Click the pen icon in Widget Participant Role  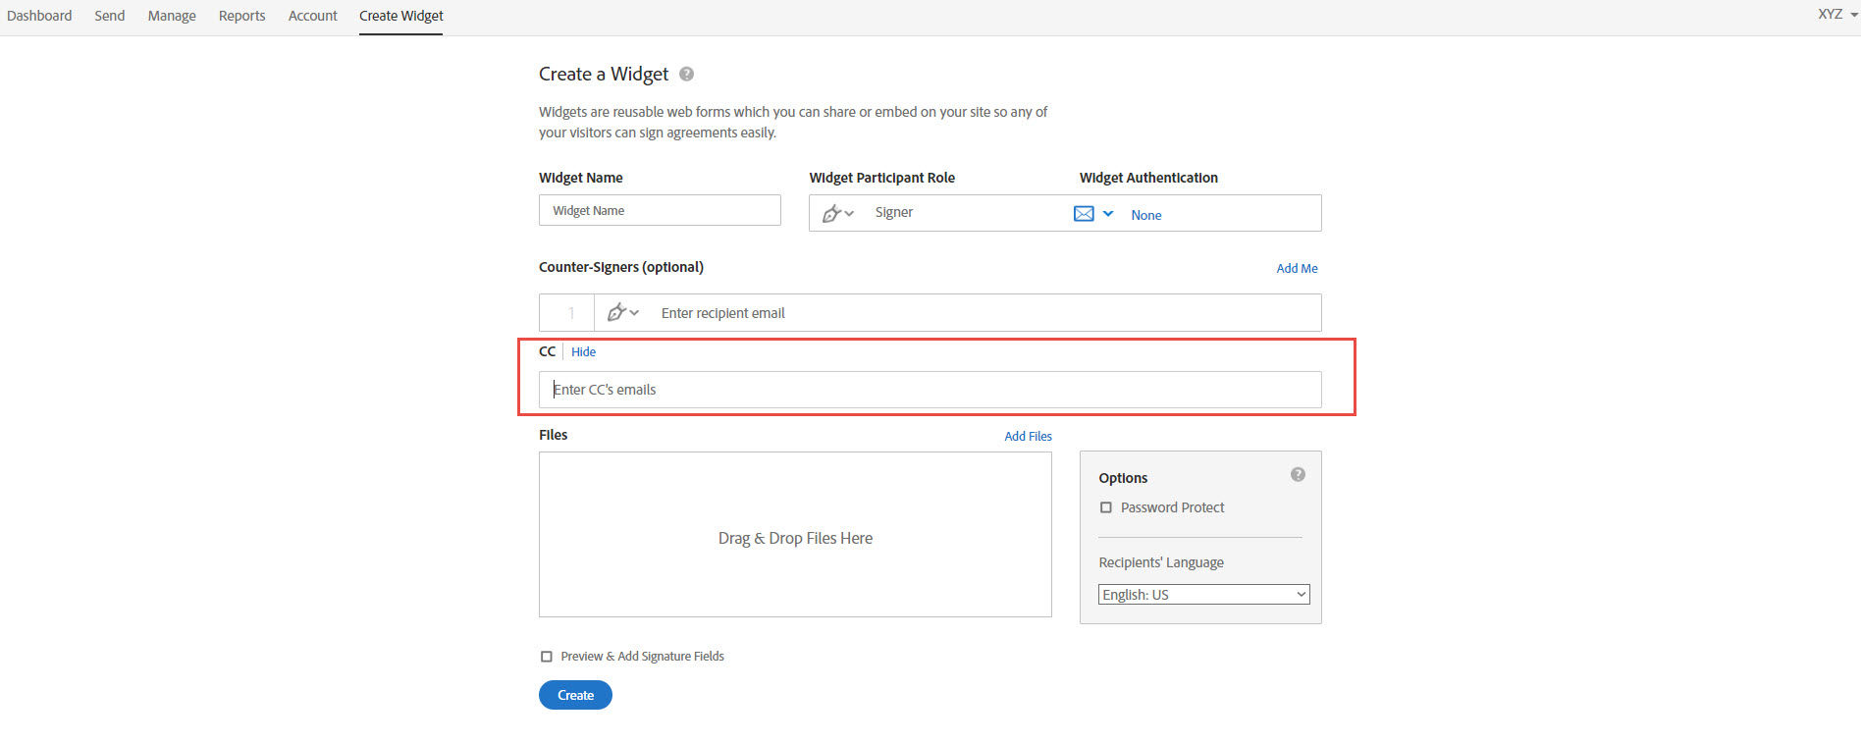(x=831, y=213)
